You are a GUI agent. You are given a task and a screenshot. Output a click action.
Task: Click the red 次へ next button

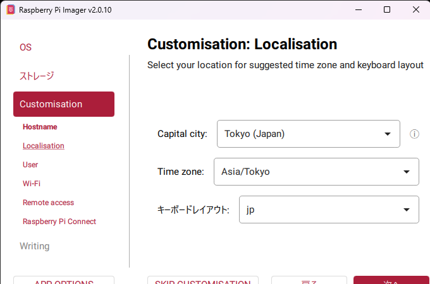point(391,280)
